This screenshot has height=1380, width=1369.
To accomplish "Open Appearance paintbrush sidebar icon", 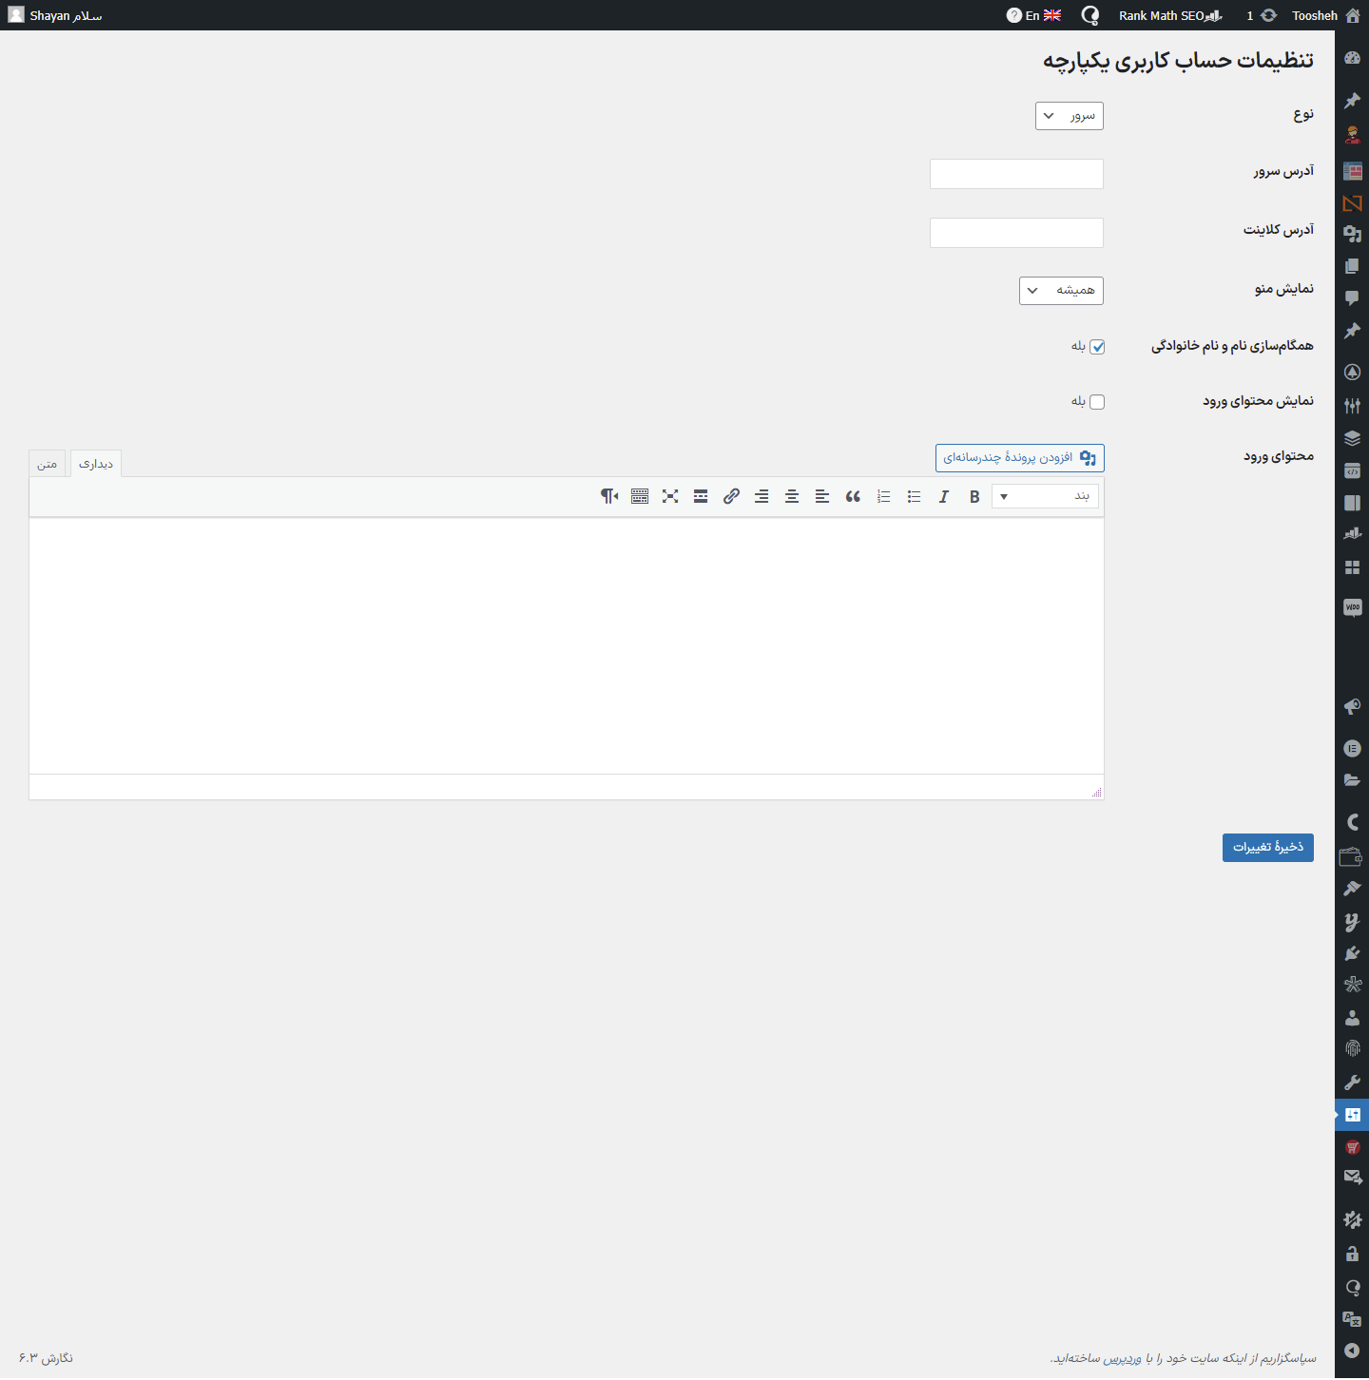I will pyautogui.click(x=1352, y=889).
